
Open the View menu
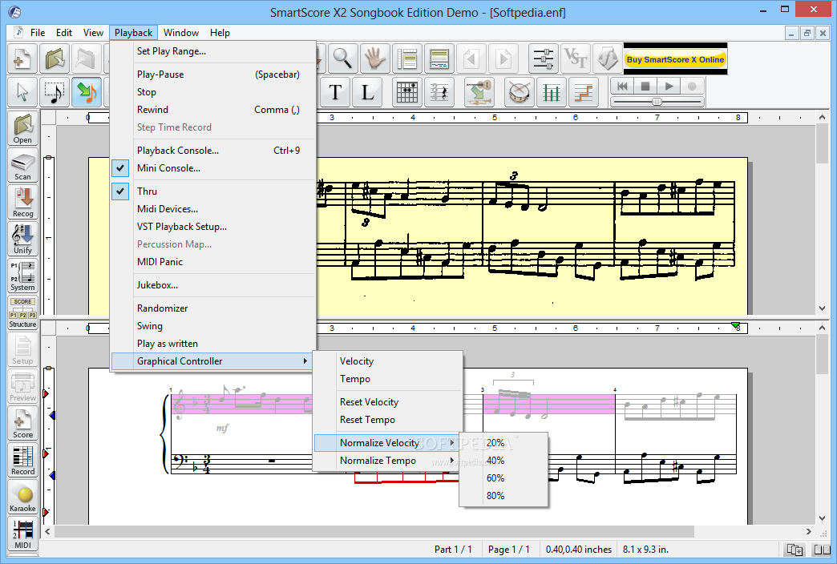pyautogui.click(x=93, y=33)
